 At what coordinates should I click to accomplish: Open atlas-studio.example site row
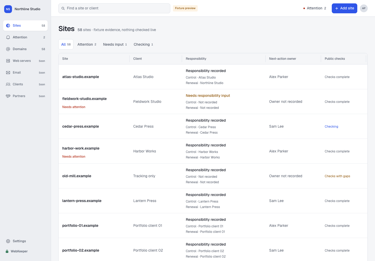click(x=213, y=77)
